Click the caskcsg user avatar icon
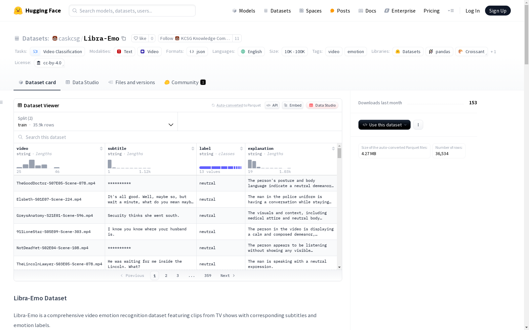This screenshot has height=330, width=529. 55,38
